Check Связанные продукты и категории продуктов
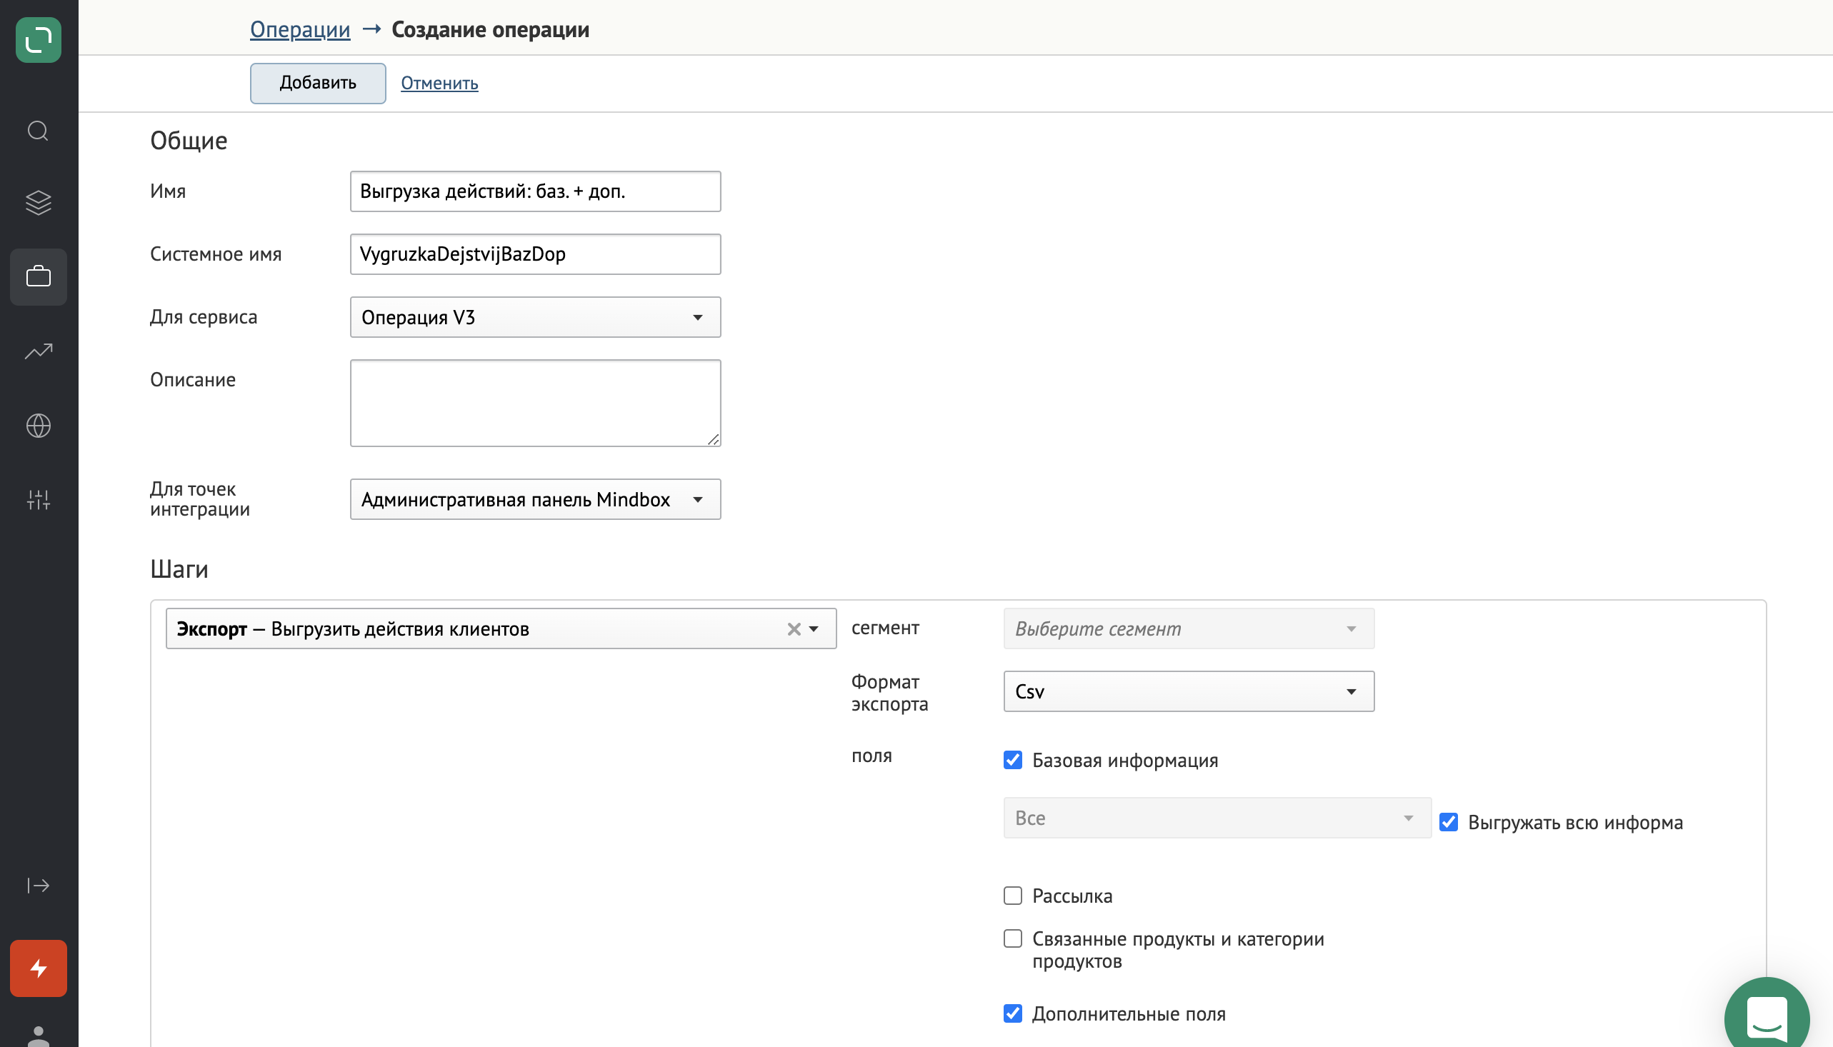This screenshot has height=1047, width=1833. click(x=1012, y=938)
